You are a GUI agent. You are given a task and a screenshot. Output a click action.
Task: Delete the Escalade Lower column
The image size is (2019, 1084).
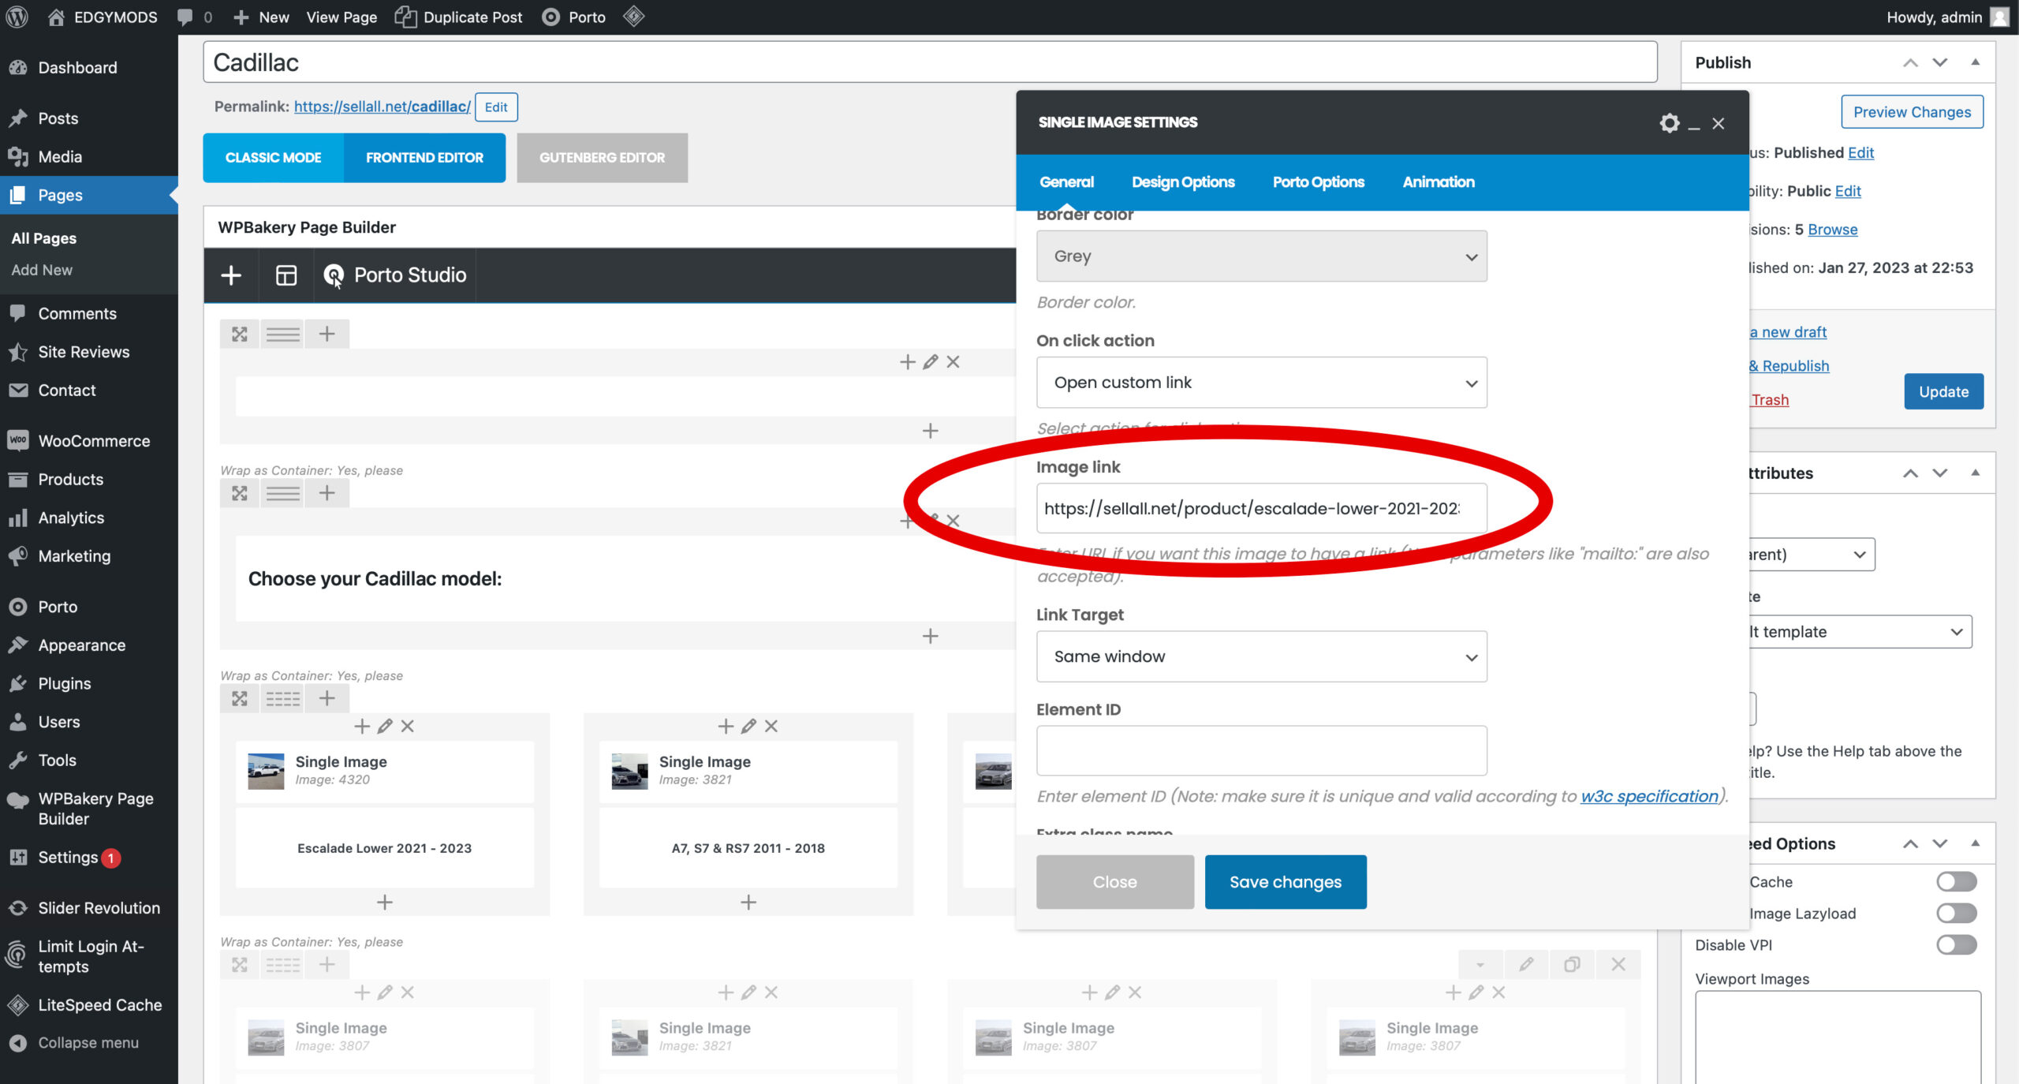click(407, 726)
